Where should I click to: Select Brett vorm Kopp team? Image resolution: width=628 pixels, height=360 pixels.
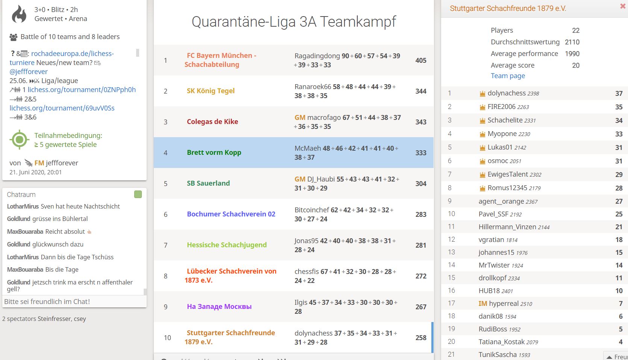[x=214, y=152]
